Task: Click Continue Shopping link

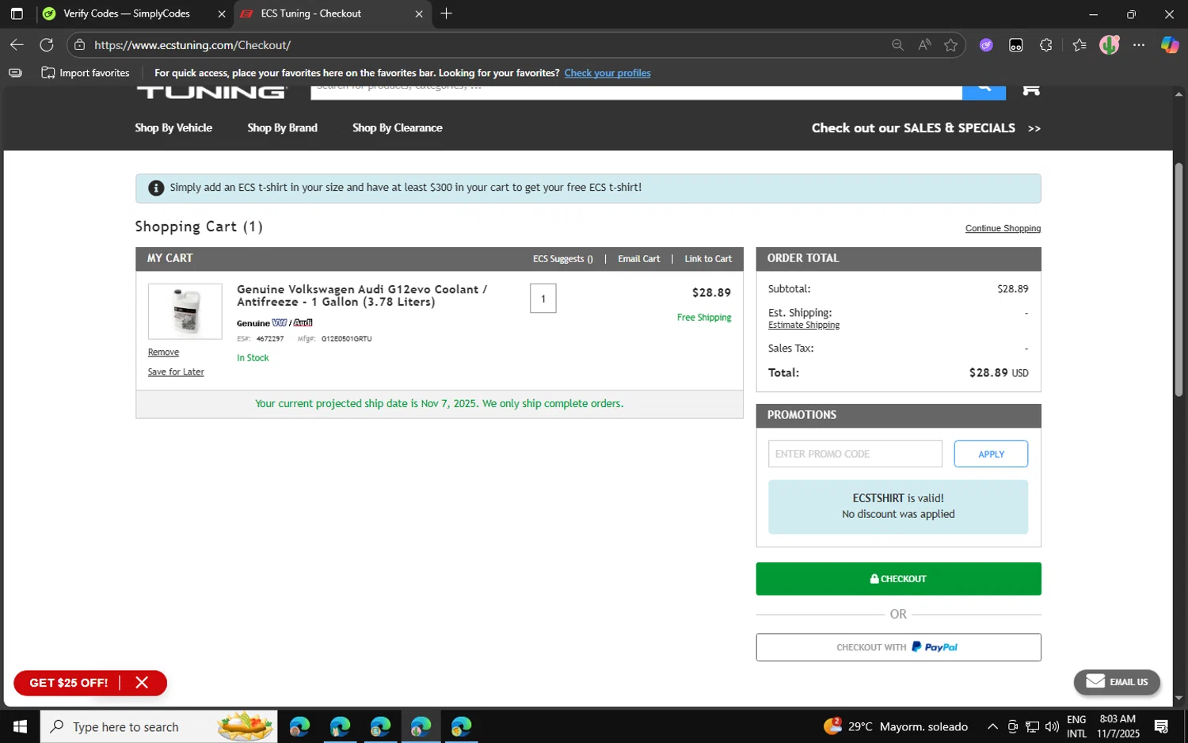Action: pyautogui.click(x=1003, y=228)
